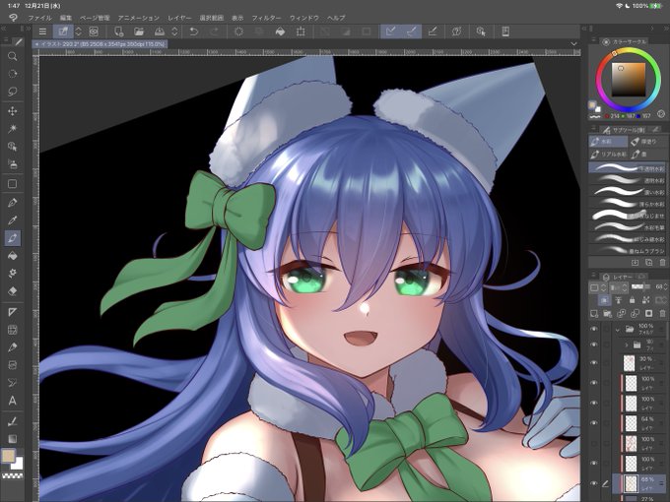Select the Pen tool in left toolbar

13,203
